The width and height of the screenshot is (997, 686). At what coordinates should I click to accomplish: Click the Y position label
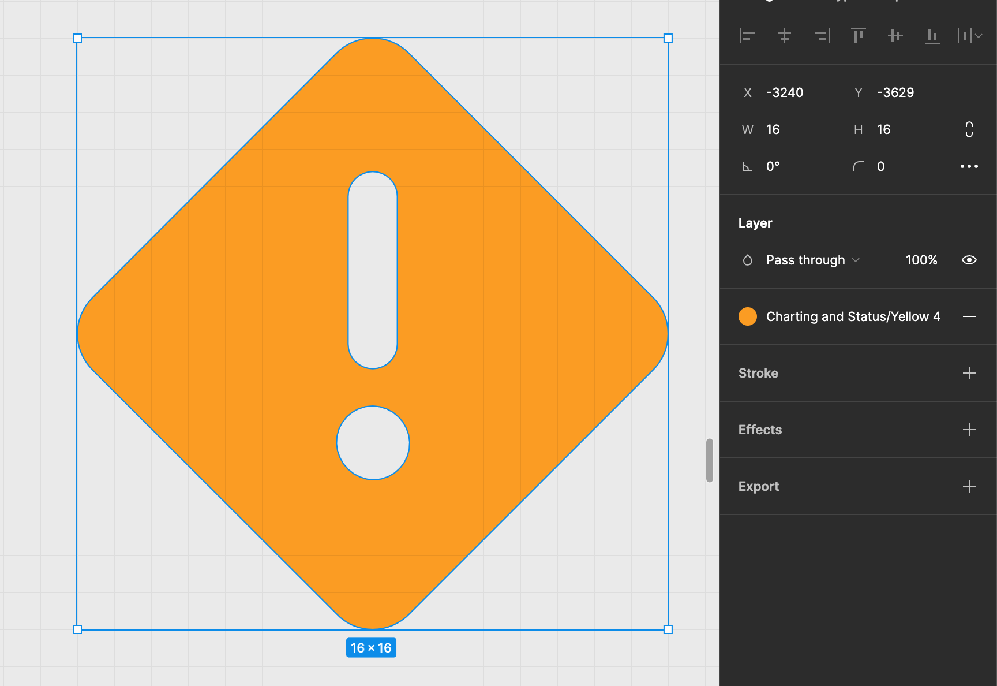(x=859, y=92)
